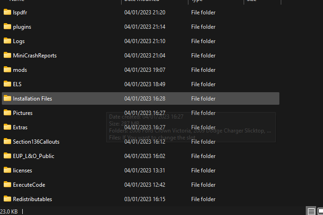Select the ExecuteCode folder name
Viewport: 323px width, 215px height.
point(29,185)
